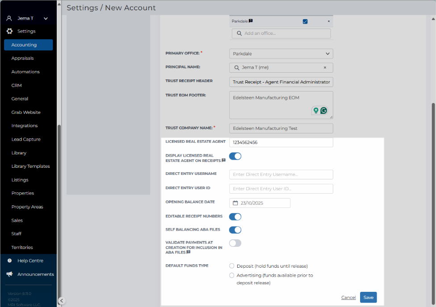This screenshot has width=436, height=307.
Task: Open Integrations settings
Action: click(25, 125)
